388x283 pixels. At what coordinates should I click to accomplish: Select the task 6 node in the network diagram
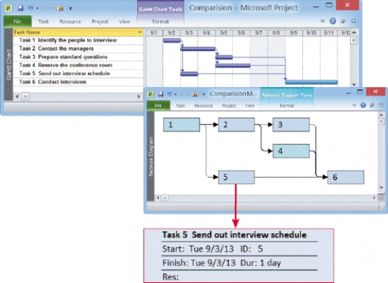tap(345, 177)
